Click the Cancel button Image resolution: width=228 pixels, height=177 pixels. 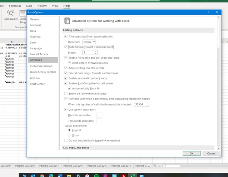point(211,153)
